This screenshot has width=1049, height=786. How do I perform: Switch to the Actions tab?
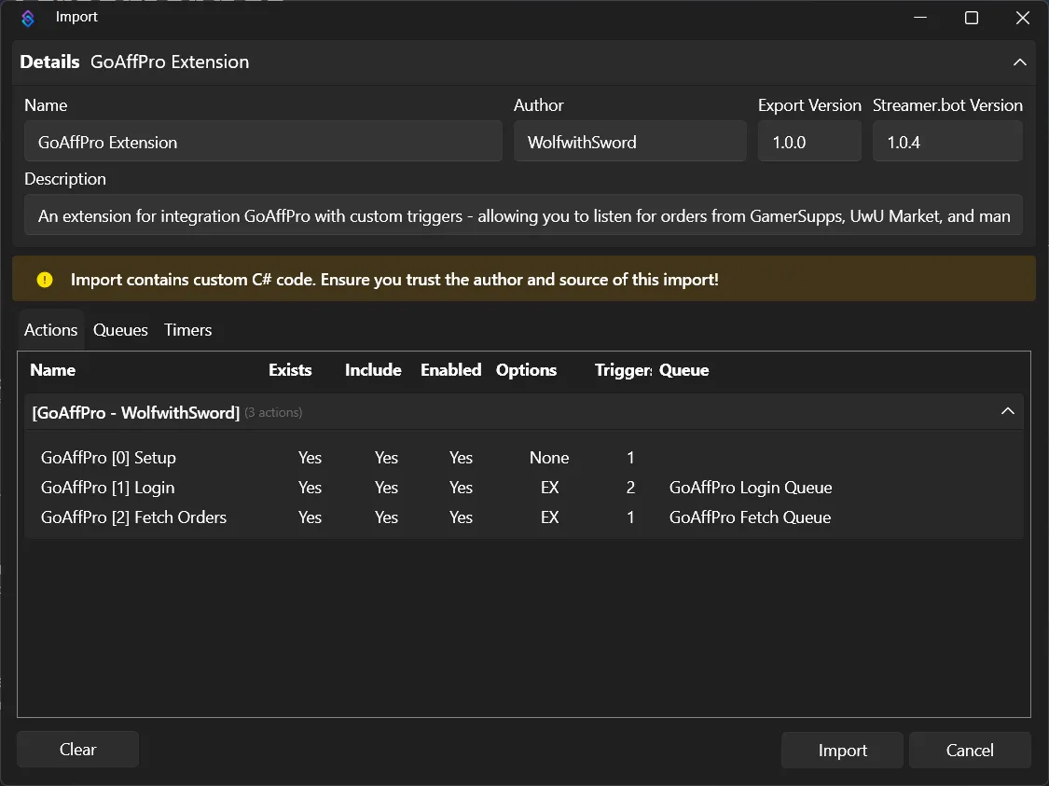coord(51,330)
